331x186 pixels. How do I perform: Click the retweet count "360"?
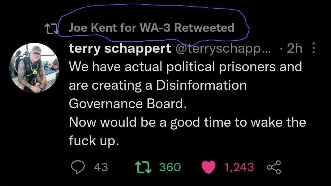(170, 167)
